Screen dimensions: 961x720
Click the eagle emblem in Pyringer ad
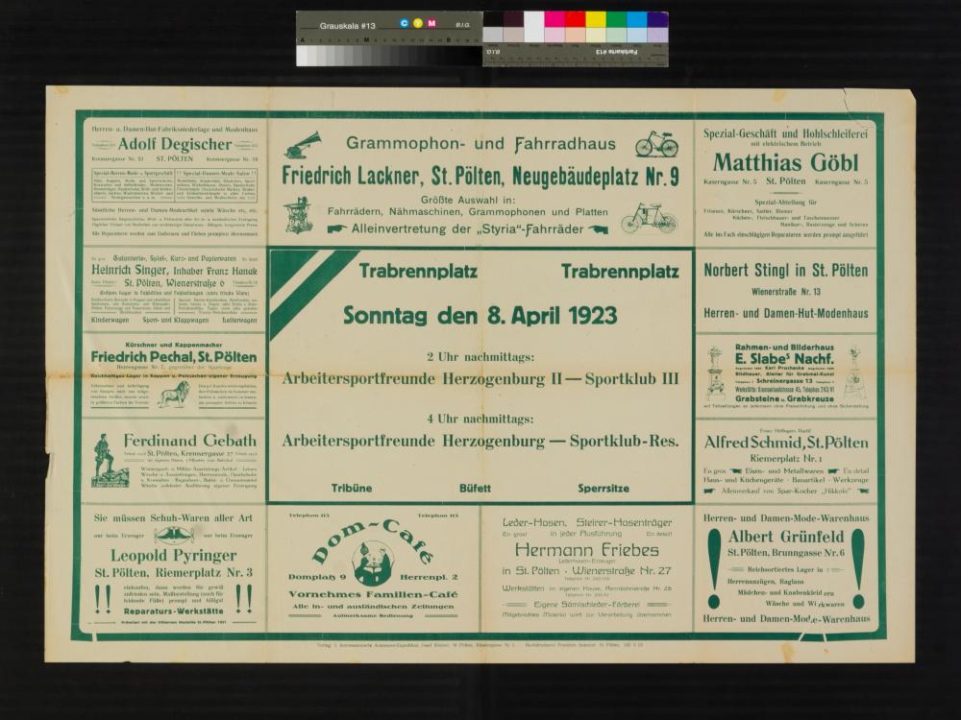[173, 535]
